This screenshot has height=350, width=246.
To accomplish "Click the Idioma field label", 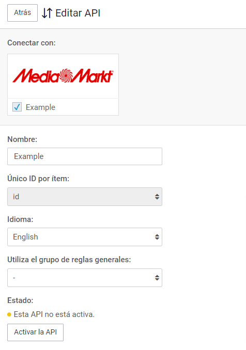I will tap(20, 219).
